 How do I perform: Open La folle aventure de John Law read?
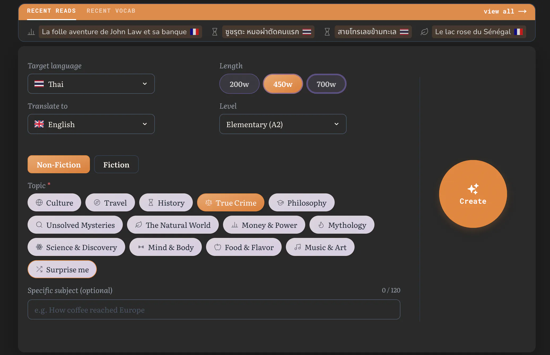pyautogui.click(x=120, y=32)
